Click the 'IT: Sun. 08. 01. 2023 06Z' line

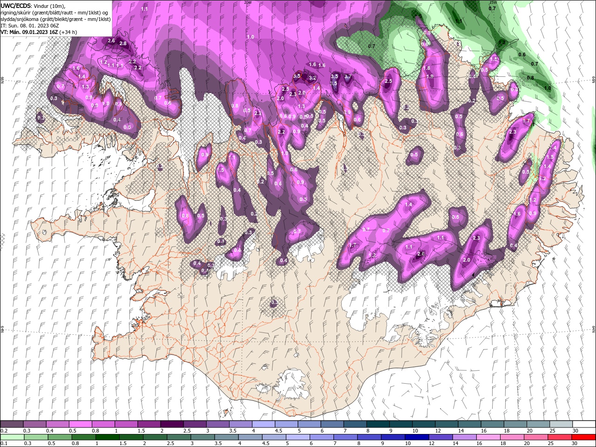(29, 25)
